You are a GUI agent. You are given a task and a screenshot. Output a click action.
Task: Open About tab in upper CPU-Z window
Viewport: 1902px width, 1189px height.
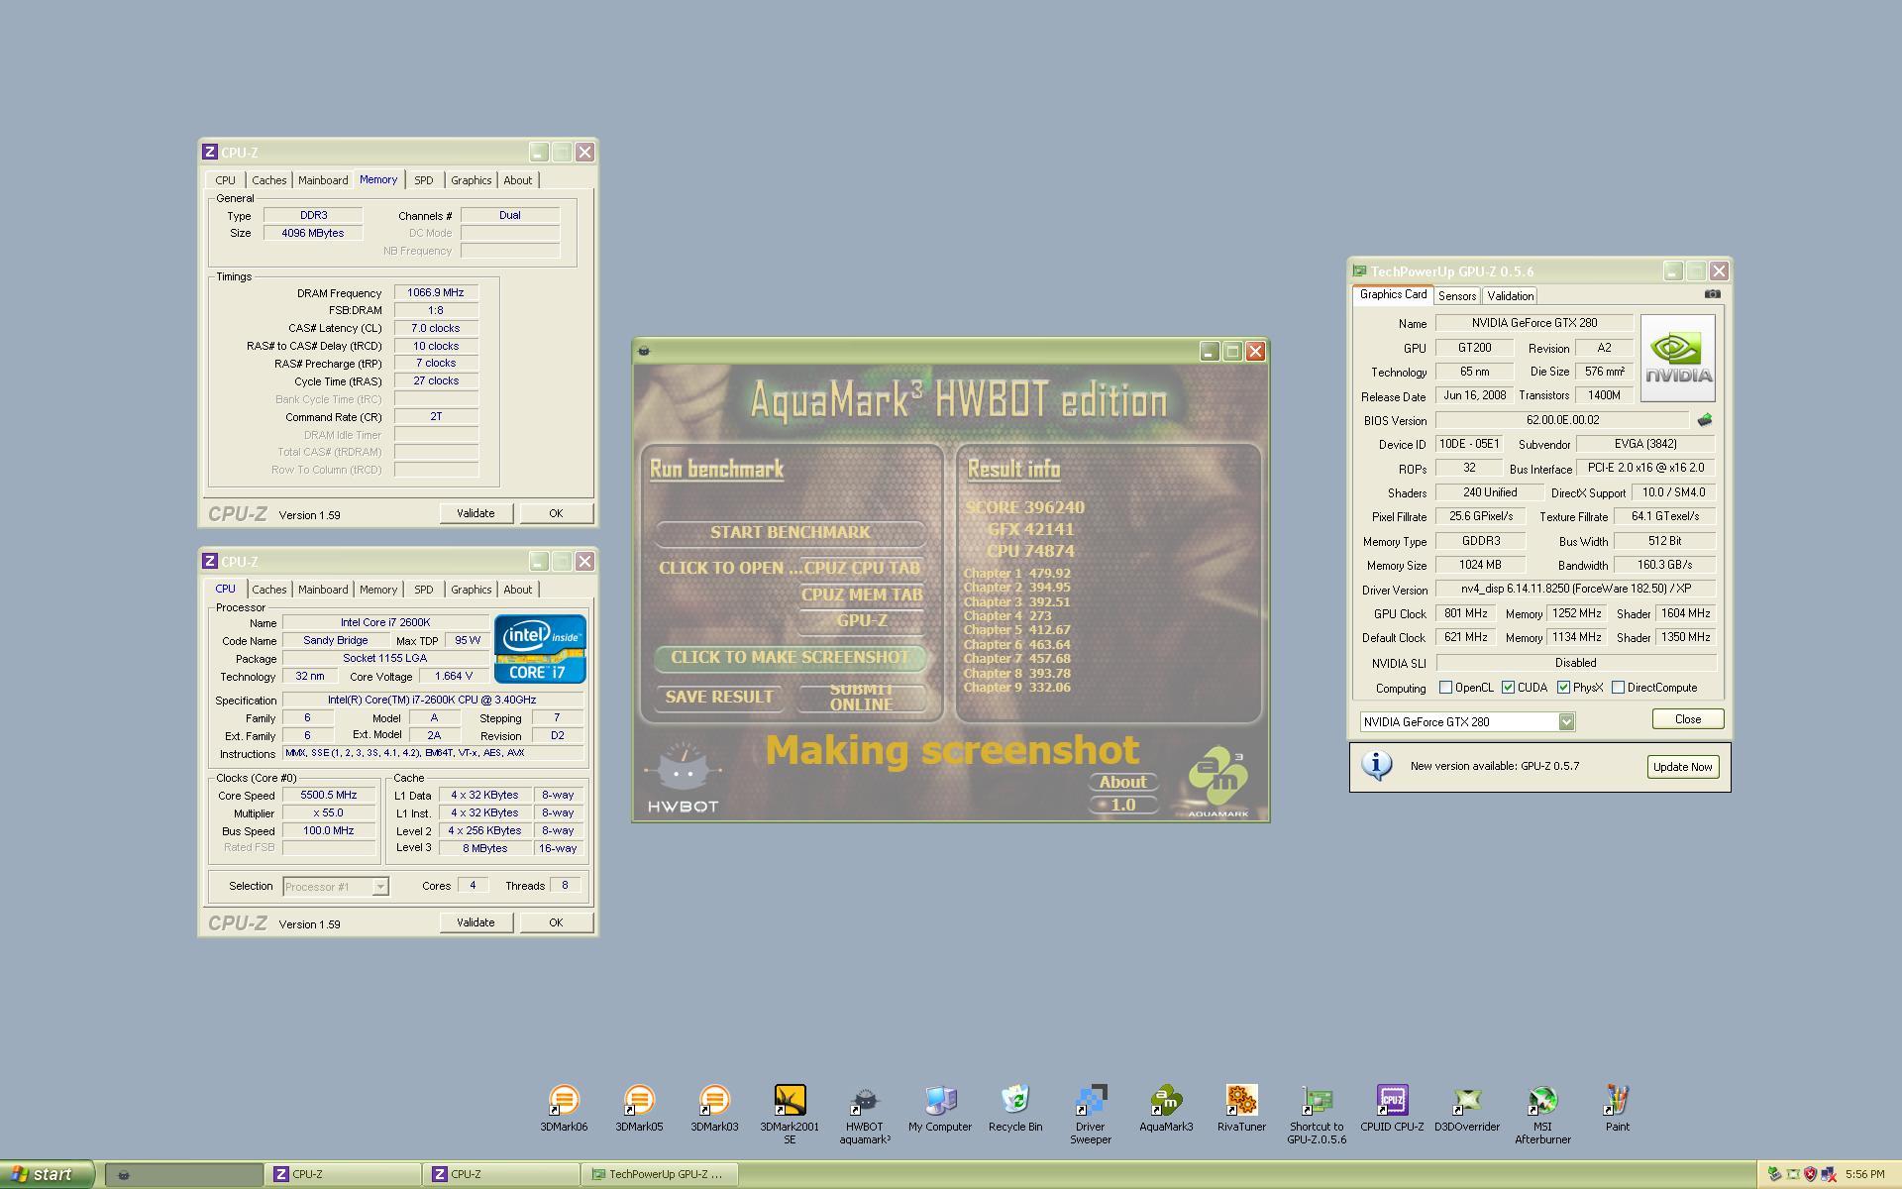point(518,180)
